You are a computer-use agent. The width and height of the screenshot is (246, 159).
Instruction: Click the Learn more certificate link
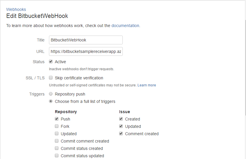tap(147, 85)
